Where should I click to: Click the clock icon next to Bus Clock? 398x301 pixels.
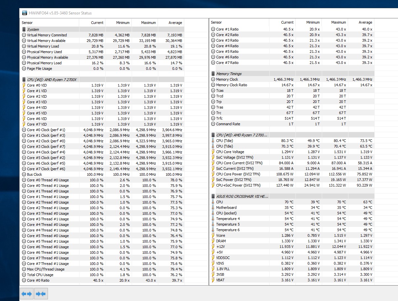[x=24, y=174]
